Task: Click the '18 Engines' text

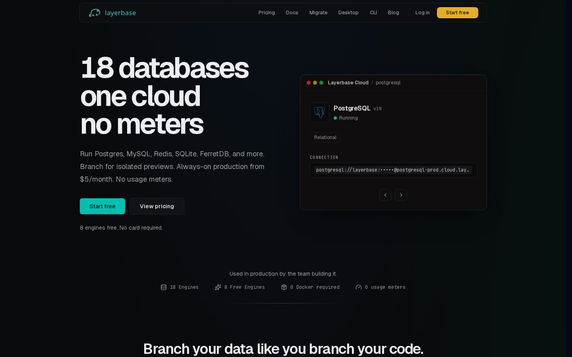Action: (x=184, y=287)
